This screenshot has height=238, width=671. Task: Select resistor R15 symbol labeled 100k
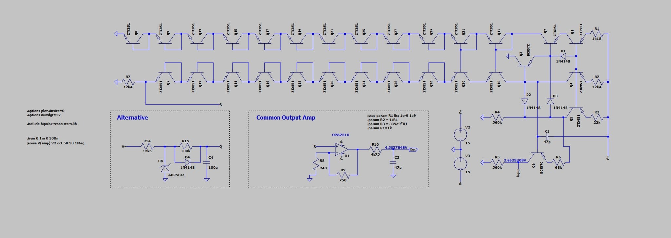[x=185, y=146]
